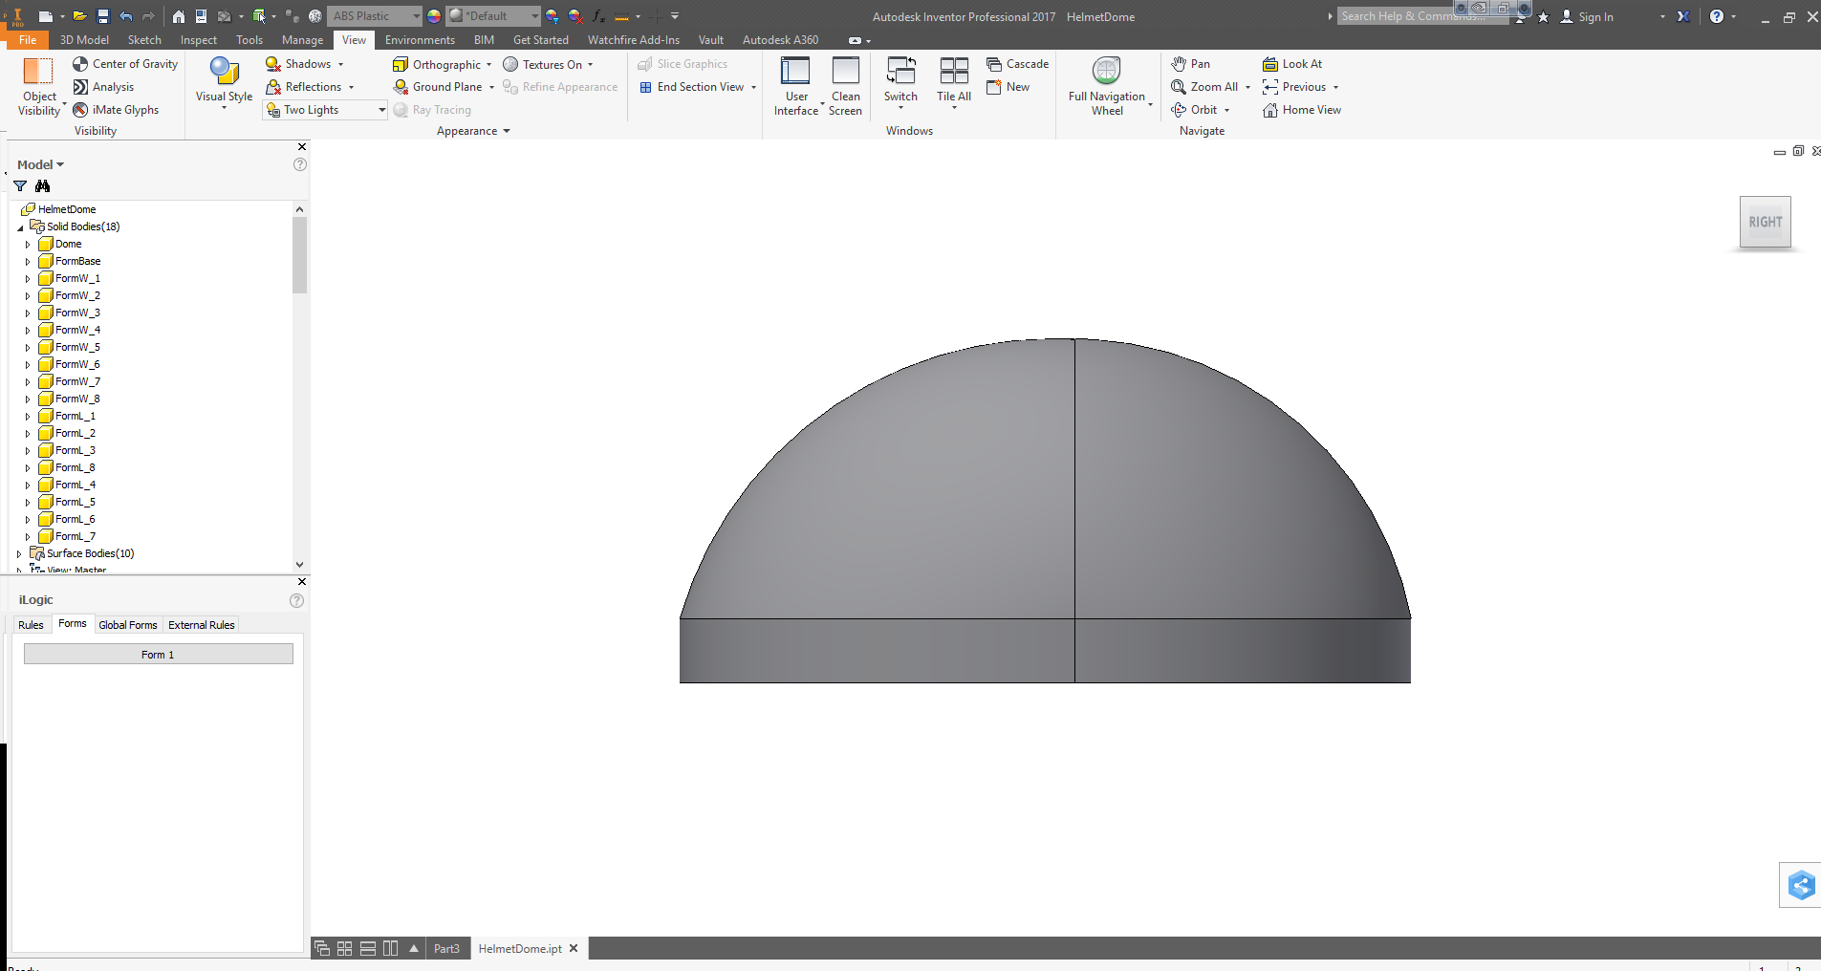Open the Orthographic projection dropdown
The image size is (1821, 971).
pos(442,64)
